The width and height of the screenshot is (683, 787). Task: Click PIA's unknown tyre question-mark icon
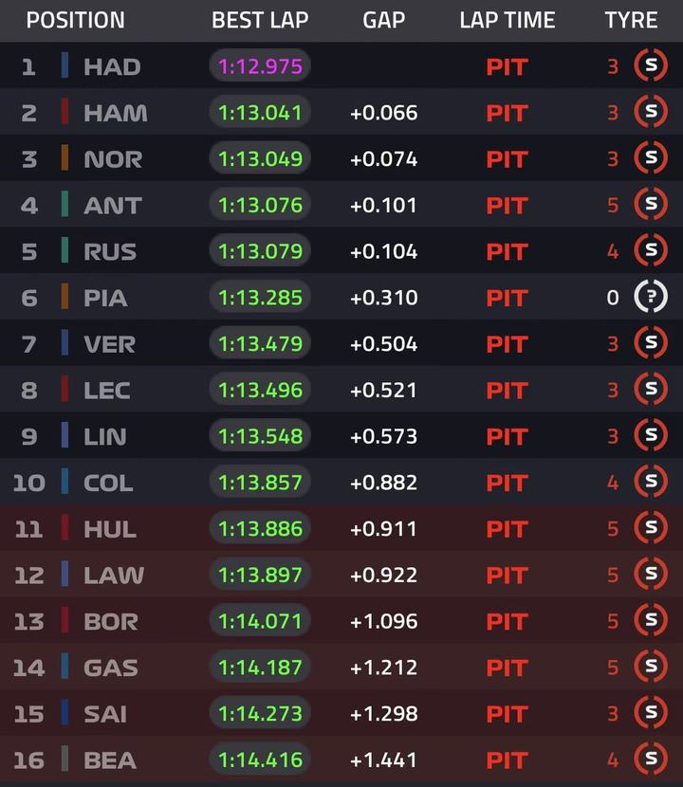[x=651, y=297]
